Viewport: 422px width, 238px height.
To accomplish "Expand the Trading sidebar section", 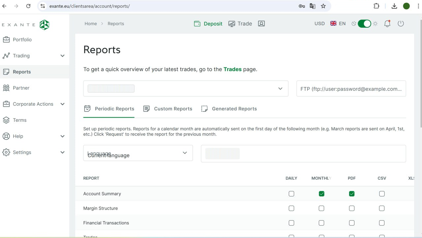I will pyautogui.click(x=62, y=56).
